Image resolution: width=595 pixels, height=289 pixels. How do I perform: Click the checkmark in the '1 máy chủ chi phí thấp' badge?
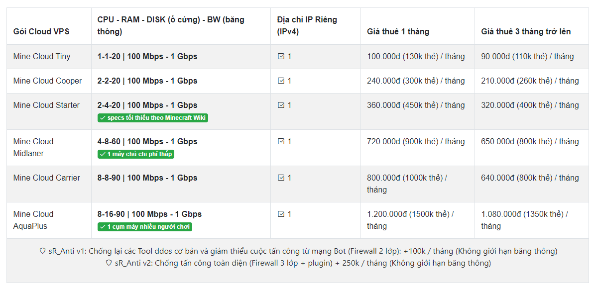(102, 154)
